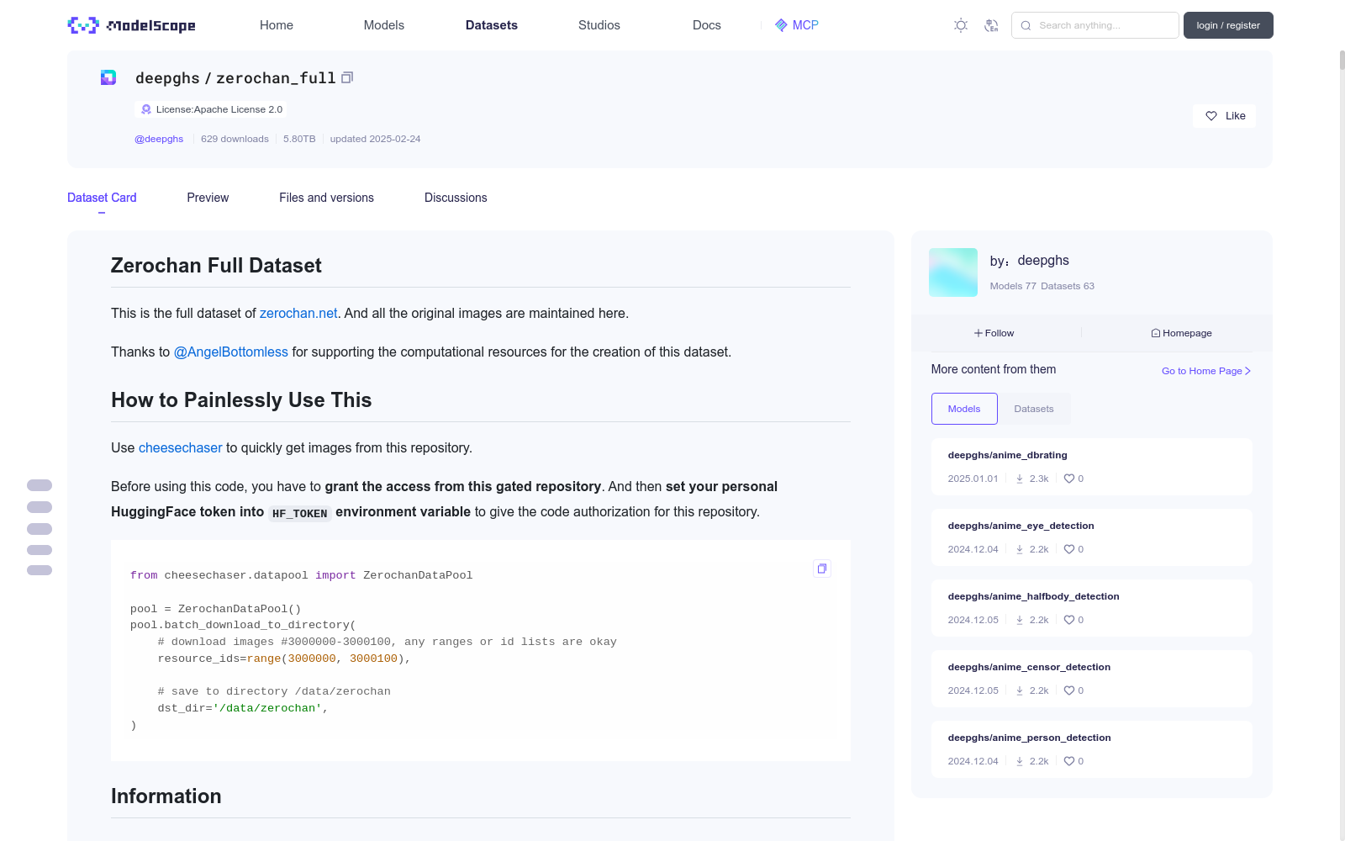Open the @deepghs owner link
The height and width of the screenshot is (841, 1345).
159,139
